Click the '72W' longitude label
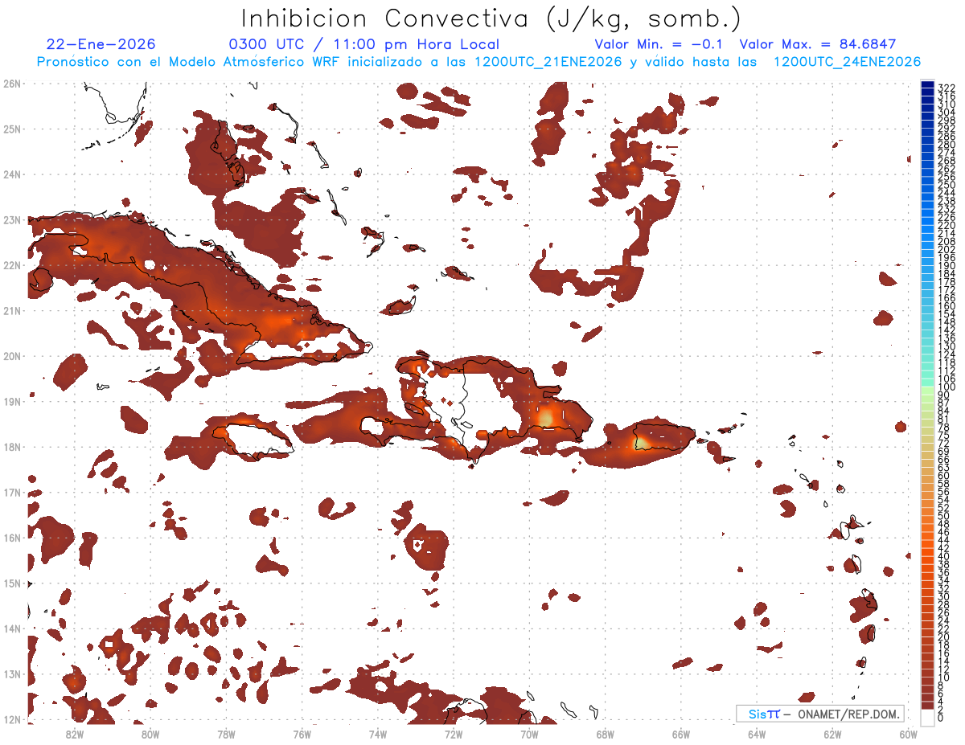The image size is (965, 745). (x=454, y=733)
